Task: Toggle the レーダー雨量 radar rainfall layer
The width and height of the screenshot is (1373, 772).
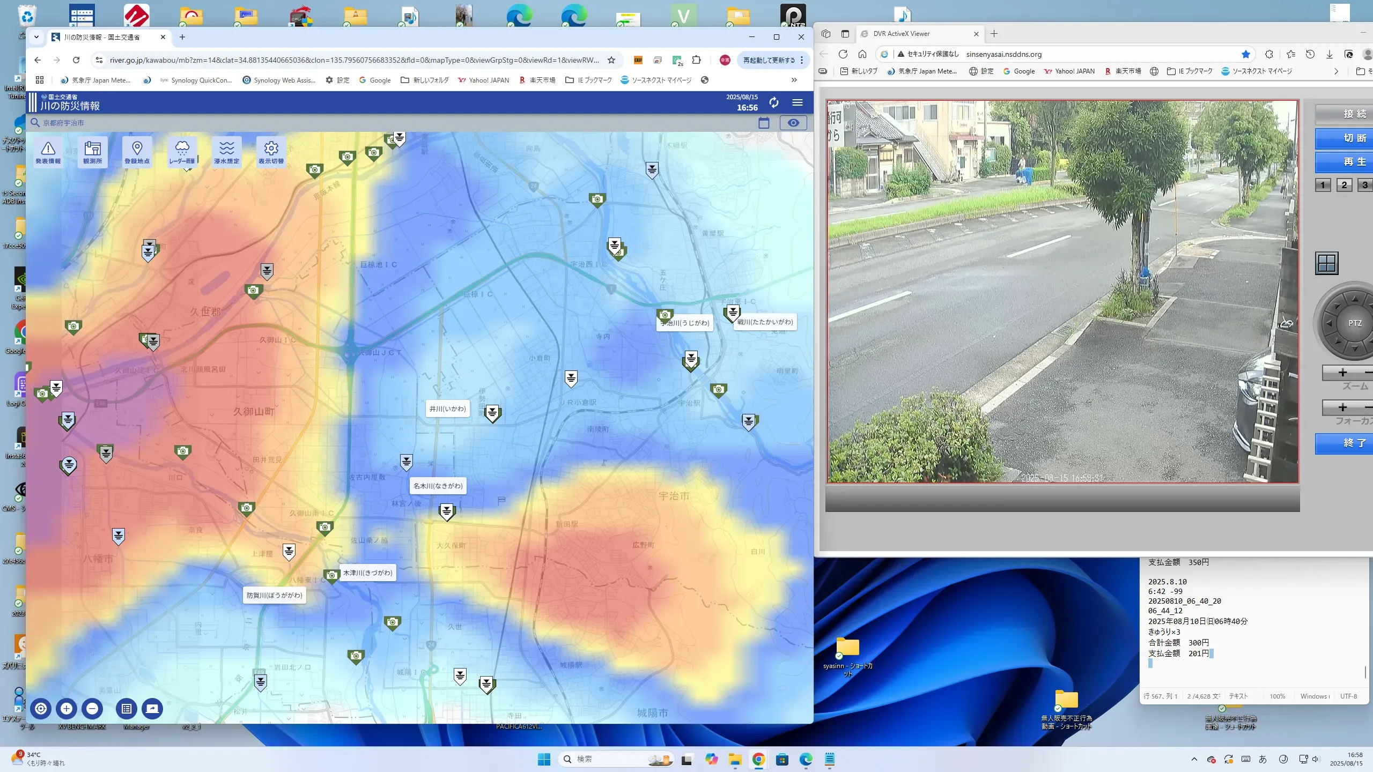Action: tap(182, 152)
